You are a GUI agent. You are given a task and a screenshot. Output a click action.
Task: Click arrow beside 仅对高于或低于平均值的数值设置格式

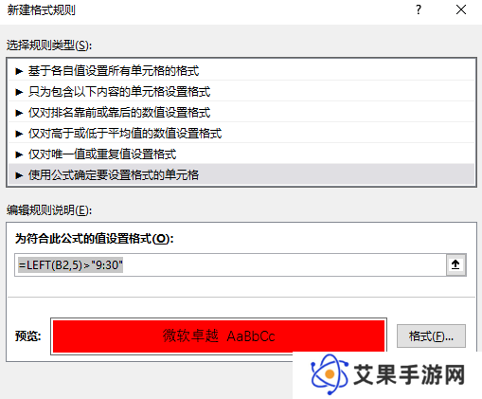coord(19,134)
